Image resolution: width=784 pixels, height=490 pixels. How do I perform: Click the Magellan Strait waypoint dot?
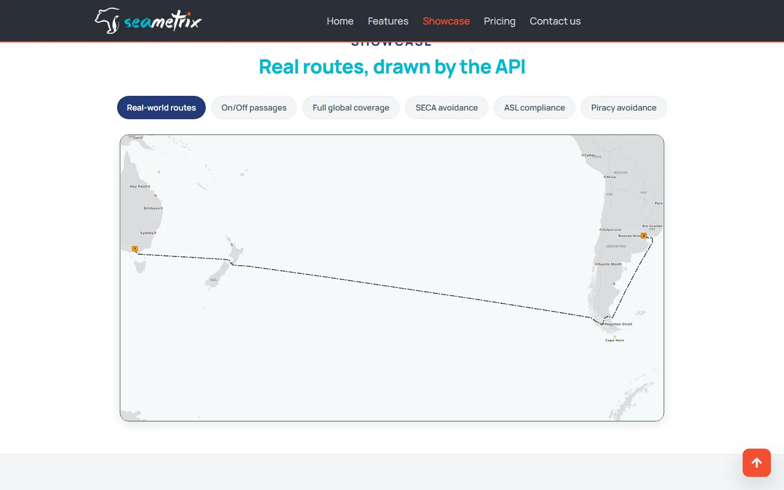(x=603, y=323)
